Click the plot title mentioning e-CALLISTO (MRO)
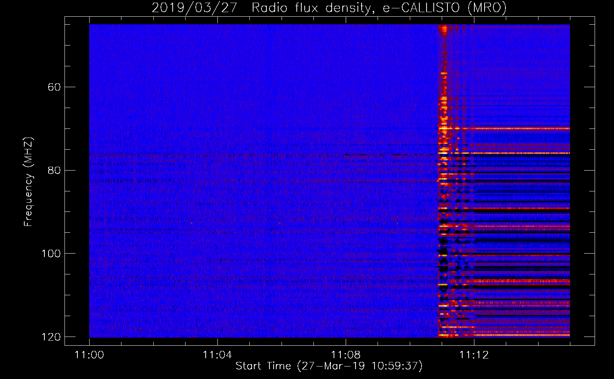Image resolution: width=614 pixels, height=379 pixels. coord(329,8)
